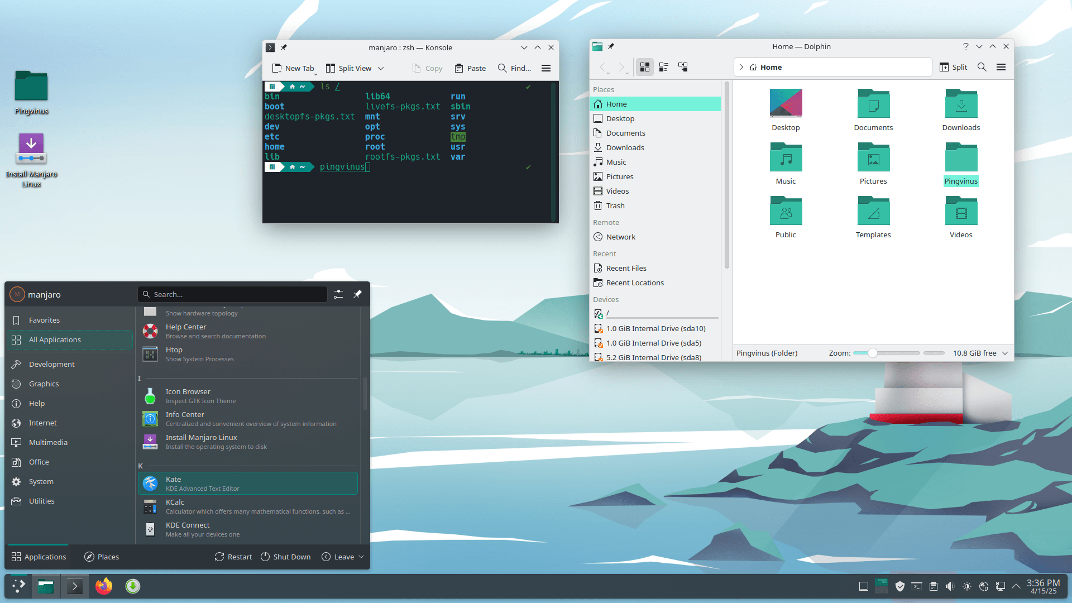This screenshot has width=1072, height=603.
Task: Click Dolphin Places panel scrollbar
Action: [726, 175]
